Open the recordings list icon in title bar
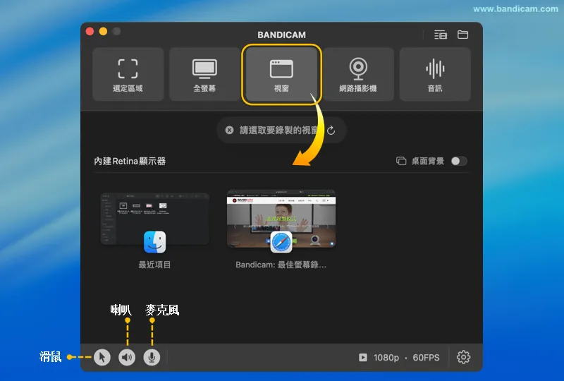Screen dimensions: 564x381 [441, 35]
